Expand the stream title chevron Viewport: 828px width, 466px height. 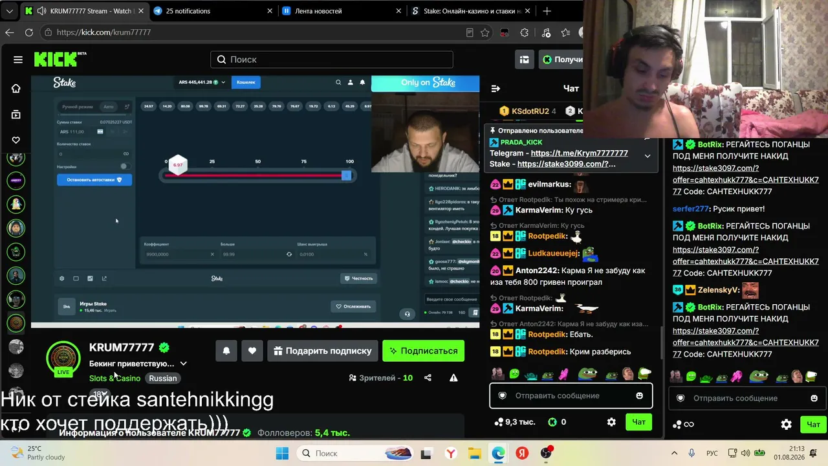(x=183, y=364)
